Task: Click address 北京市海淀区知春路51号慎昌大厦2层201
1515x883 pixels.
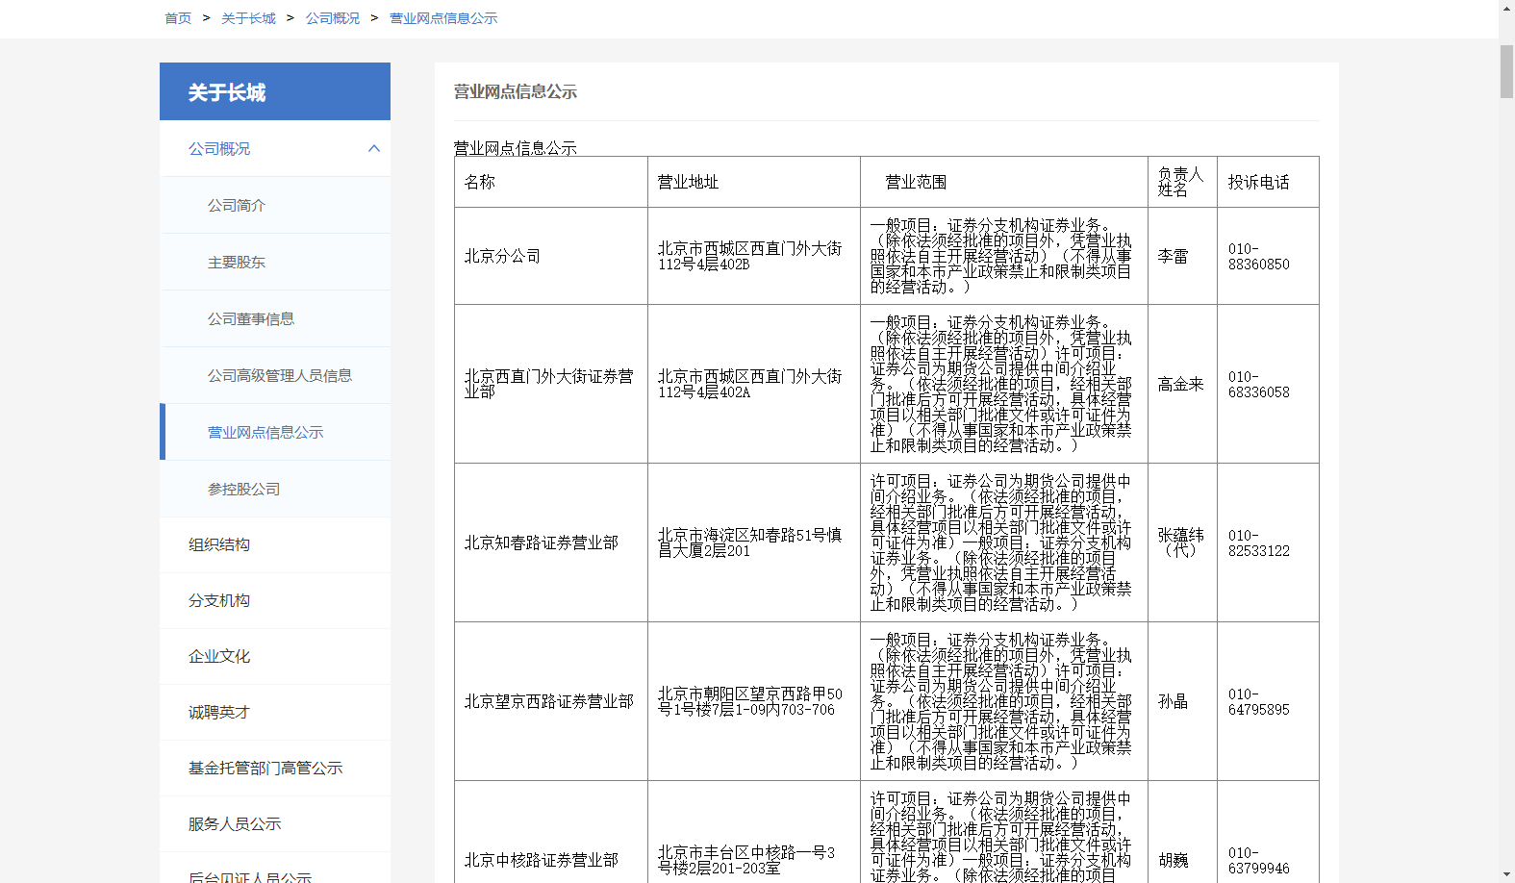Action: click(754, 542)
